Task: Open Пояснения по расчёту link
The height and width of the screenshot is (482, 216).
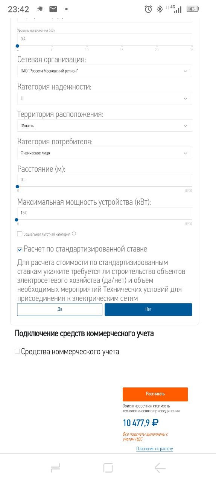Action: point(154,449)
